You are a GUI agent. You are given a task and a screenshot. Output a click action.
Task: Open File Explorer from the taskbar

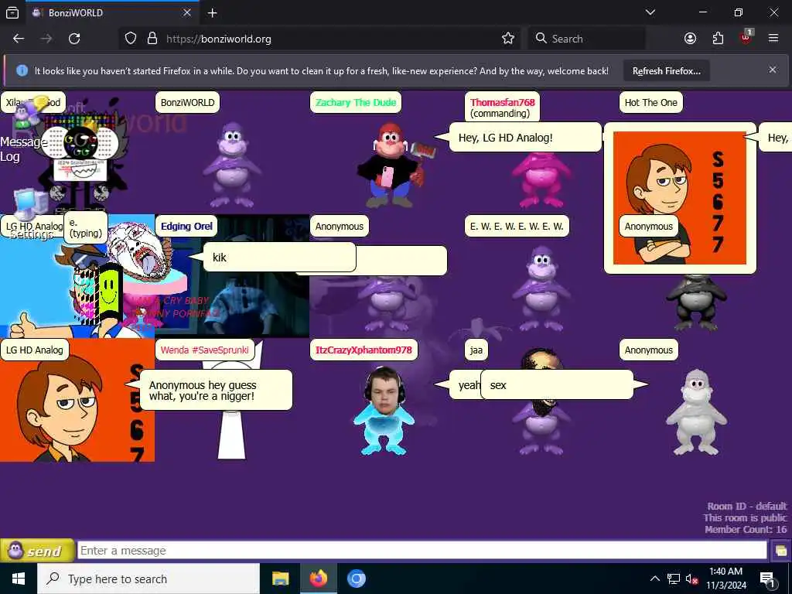pos(280,579)
